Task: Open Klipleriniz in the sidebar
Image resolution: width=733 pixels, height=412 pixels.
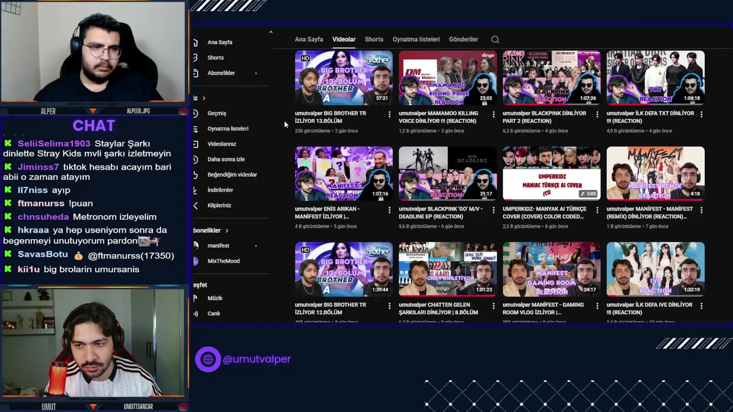Action: click(219, 205)
